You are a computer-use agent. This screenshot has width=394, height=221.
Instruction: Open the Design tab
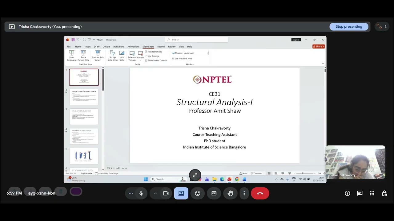coord(106,47)
